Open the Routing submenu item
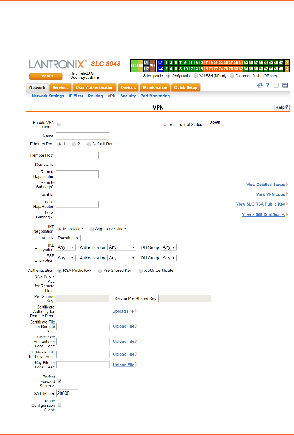The image size is (294, 435). tap(95, 96)
